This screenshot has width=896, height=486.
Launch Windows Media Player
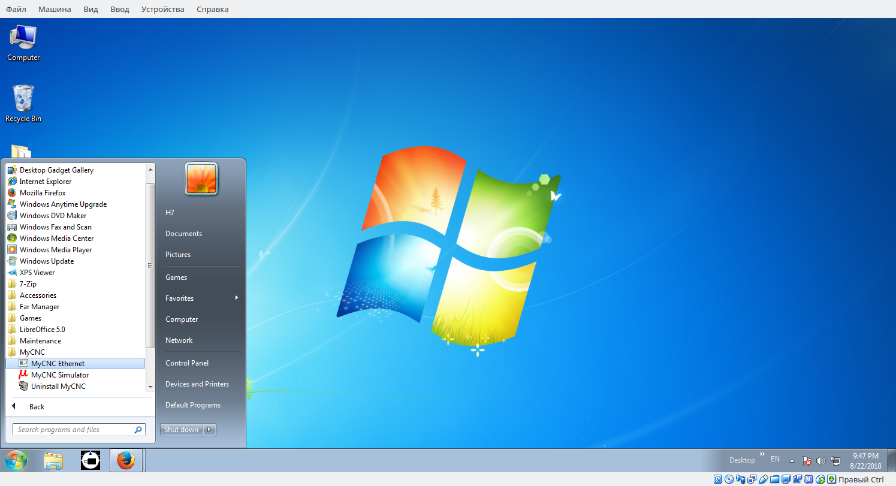pos(55,250)
